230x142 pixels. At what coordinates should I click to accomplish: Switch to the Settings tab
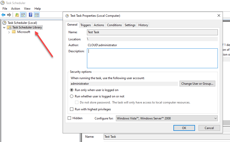(130, 25)
